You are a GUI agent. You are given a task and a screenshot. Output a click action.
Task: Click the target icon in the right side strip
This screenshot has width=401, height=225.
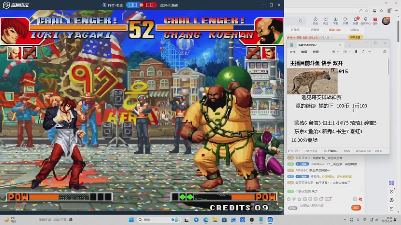391,200
